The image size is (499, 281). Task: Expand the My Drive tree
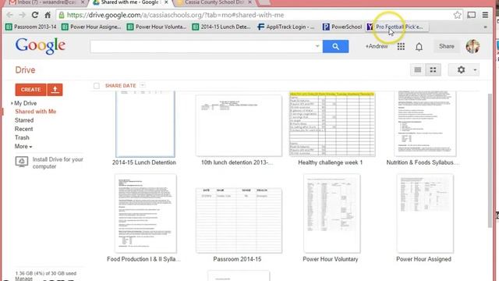pos(12,103)
